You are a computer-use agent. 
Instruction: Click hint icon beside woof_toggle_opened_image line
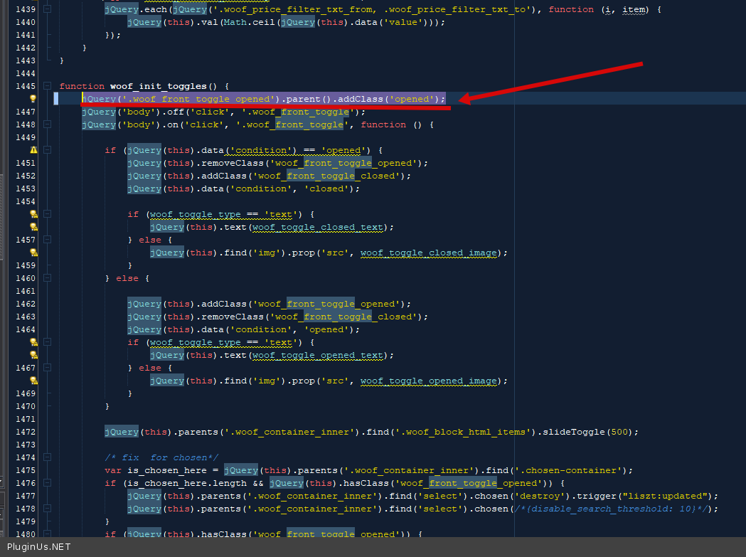(33, 381)
